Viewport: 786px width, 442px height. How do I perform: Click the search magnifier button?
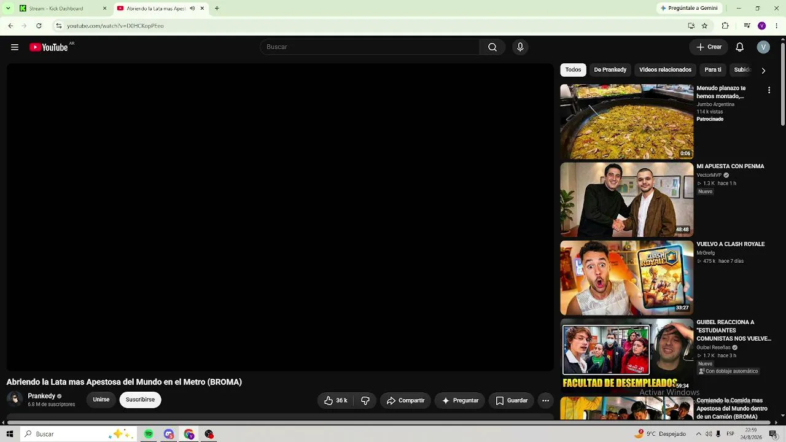point(492,47)
